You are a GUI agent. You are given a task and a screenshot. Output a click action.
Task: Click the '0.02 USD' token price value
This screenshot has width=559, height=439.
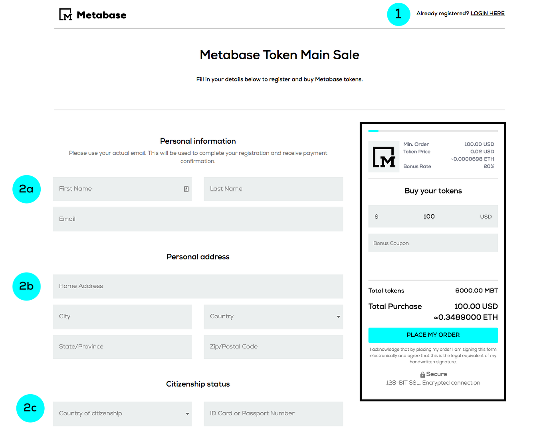coord(482,152)
